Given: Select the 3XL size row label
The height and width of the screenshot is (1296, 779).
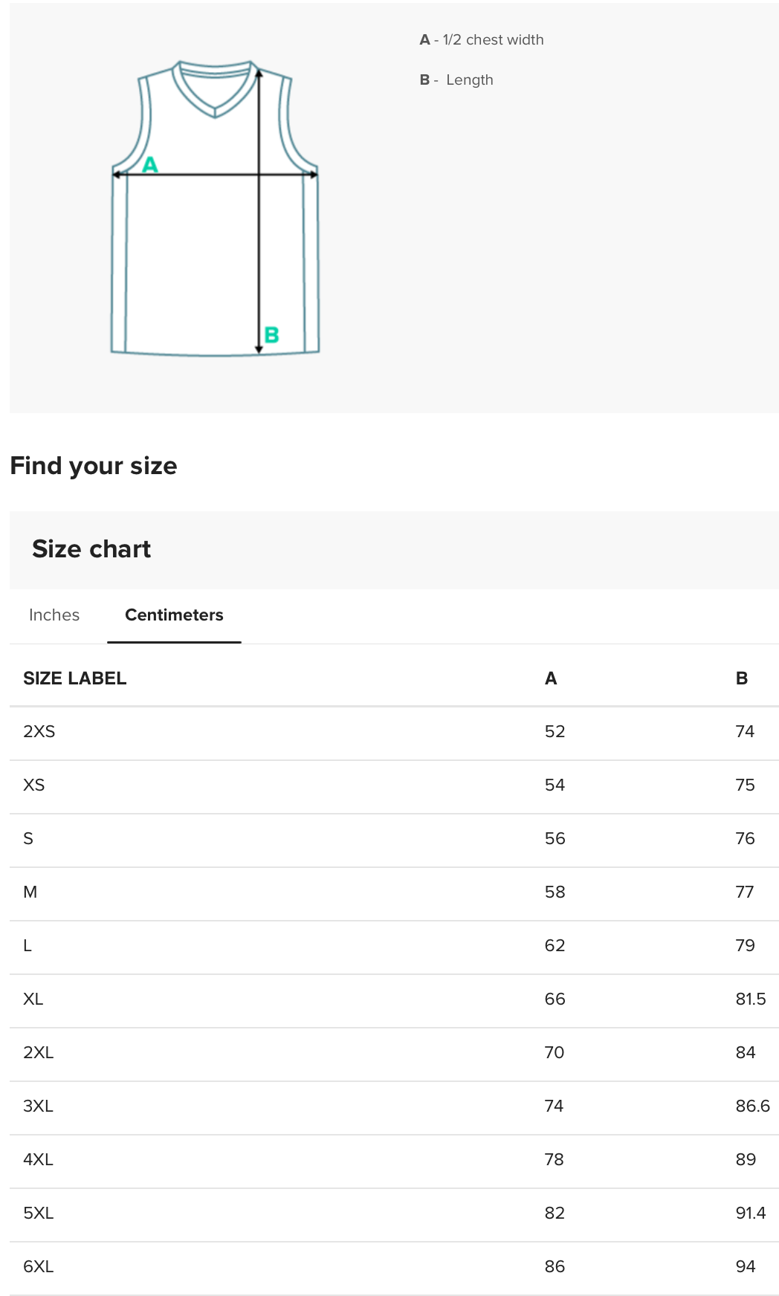Looking at the screenshot, I should (x=39, y=1107).
